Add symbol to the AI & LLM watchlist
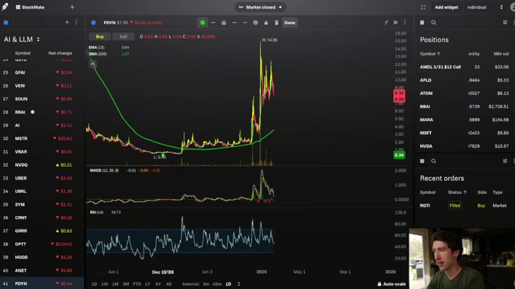 (67, 22)
